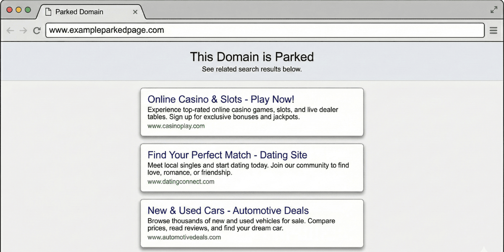Click the www.datingconnect.com URL

click(181, 181)
